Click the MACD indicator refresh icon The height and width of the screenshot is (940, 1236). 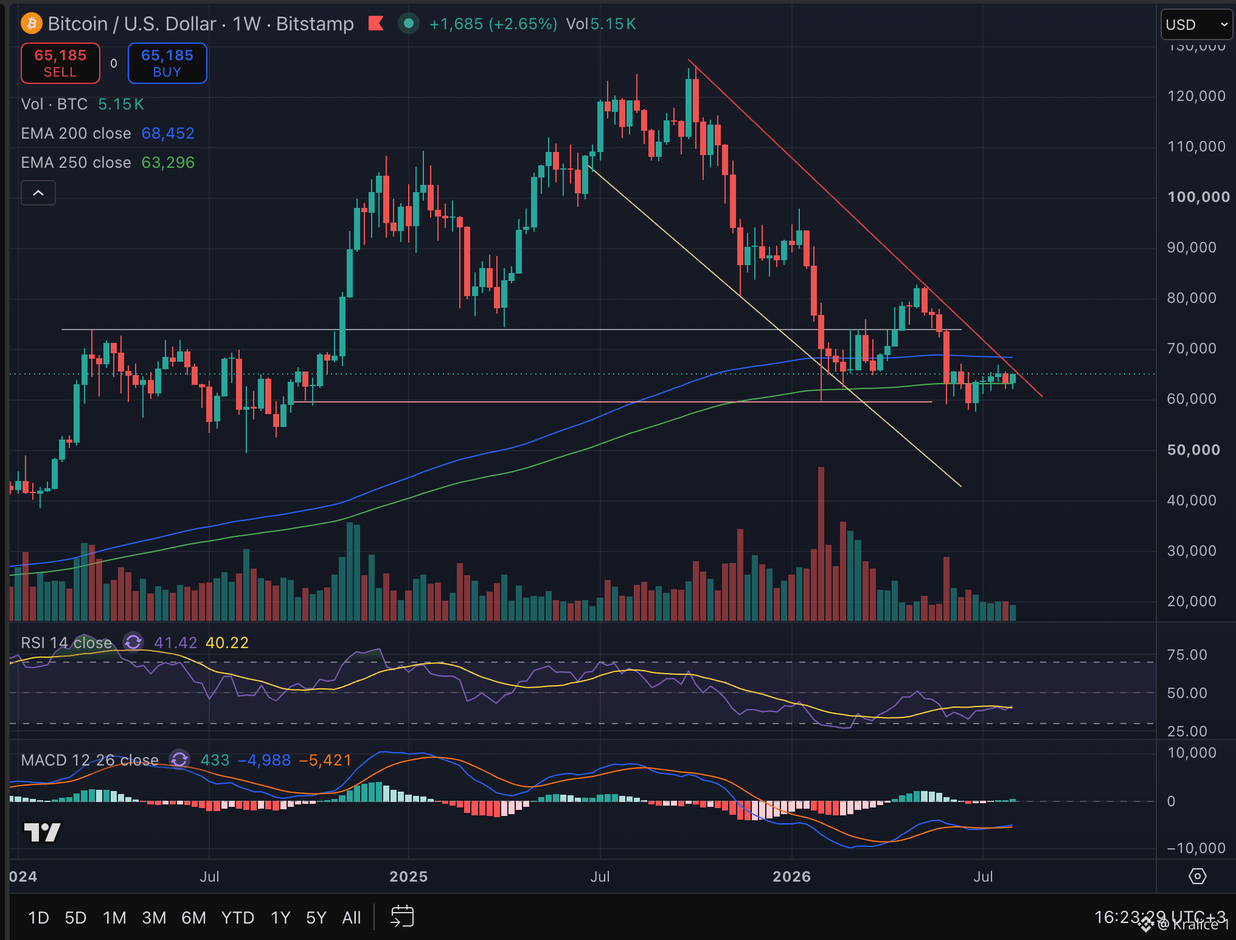tap(179, 759)
